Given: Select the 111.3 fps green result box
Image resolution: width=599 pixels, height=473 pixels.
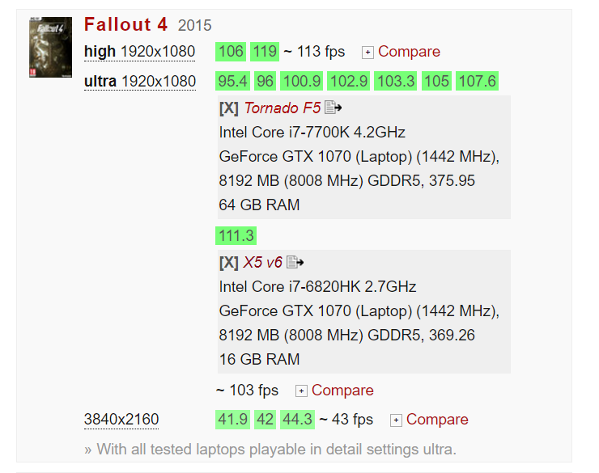Looking at the screenshot, I should 236,235.
